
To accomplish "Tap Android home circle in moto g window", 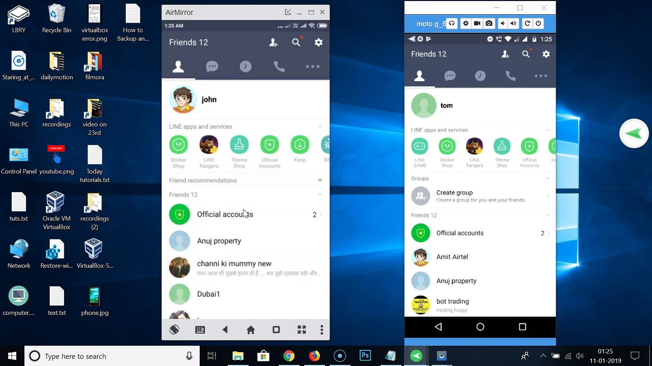I will click(x=480, y=327).
